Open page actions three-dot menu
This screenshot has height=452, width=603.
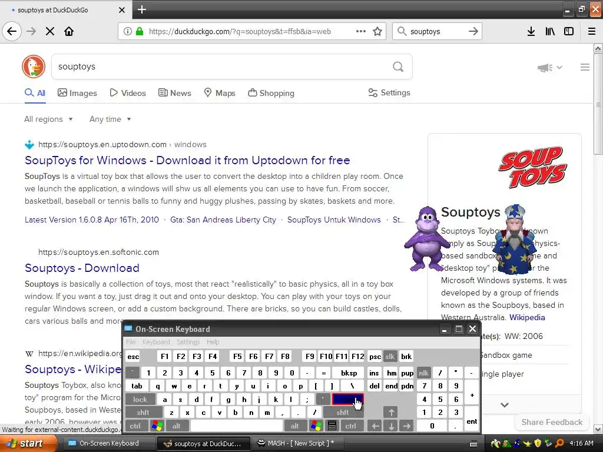361,32
